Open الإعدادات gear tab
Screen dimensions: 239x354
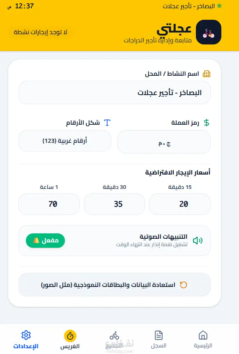tap(26, 340)
